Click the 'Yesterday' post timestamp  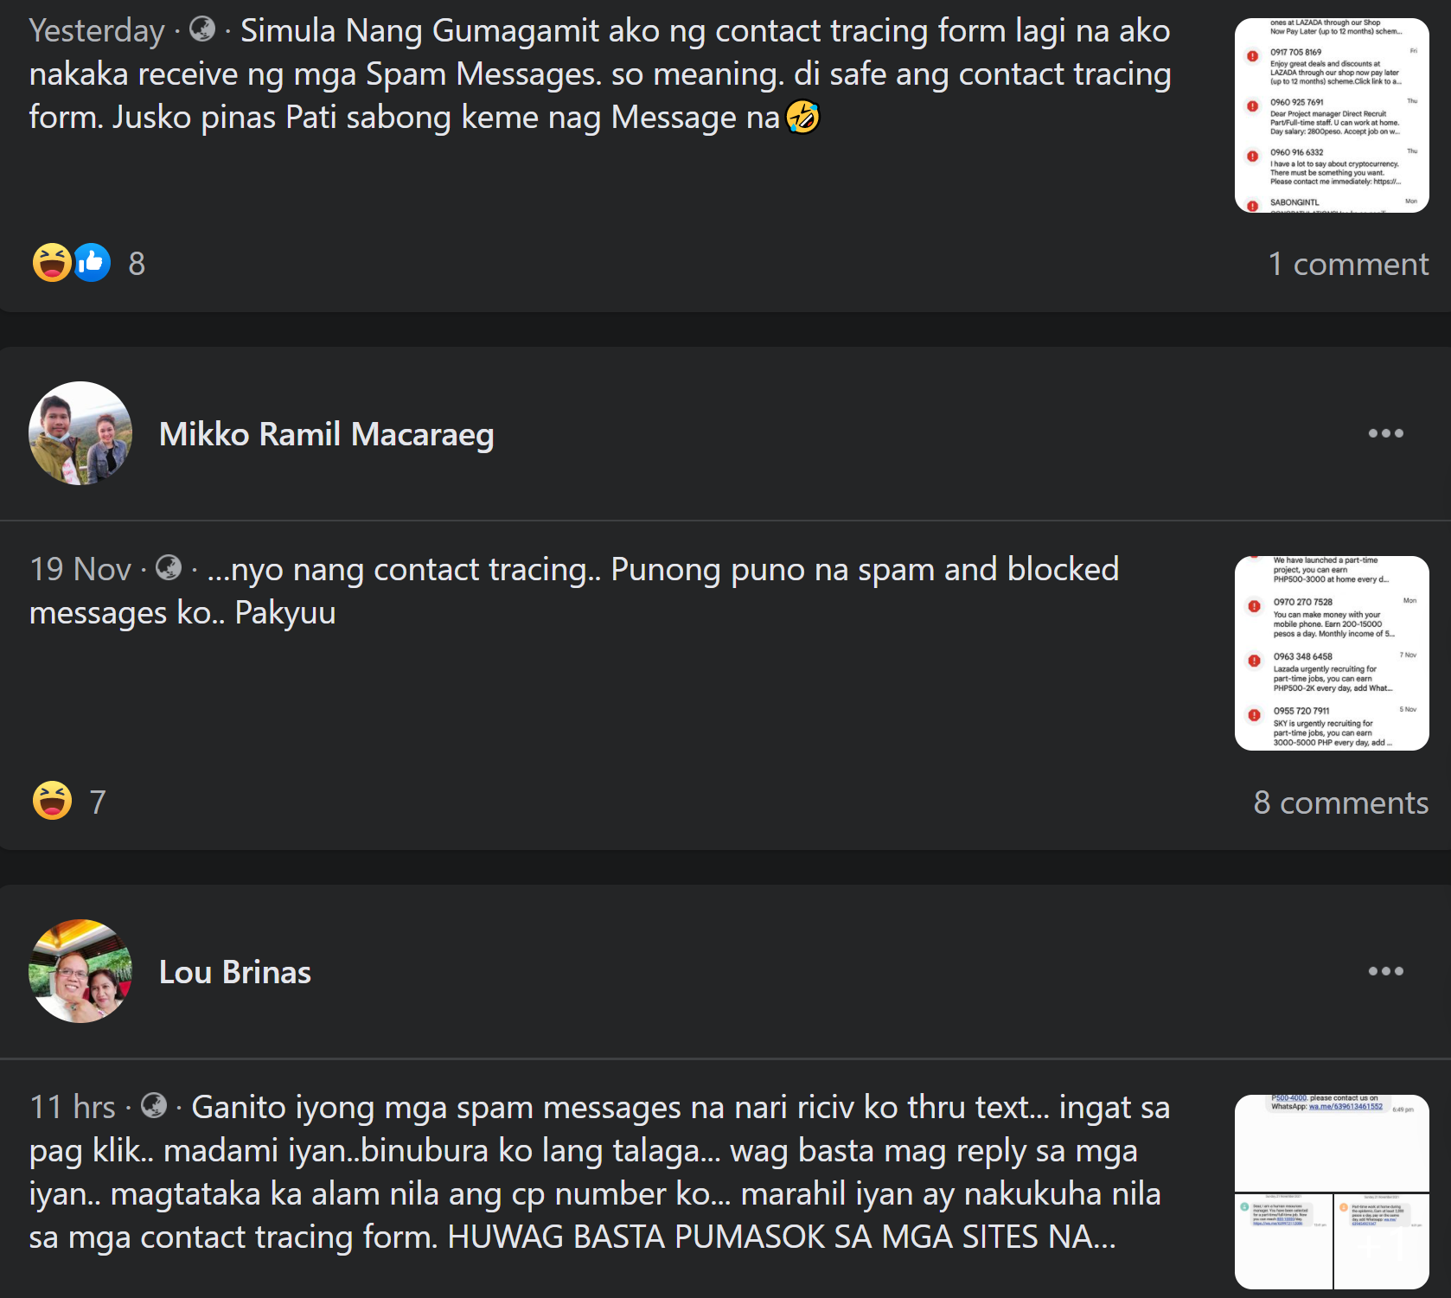tap(97, 30)
